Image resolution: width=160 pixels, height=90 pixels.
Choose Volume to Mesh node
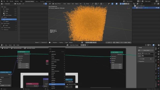coord(72,84)
